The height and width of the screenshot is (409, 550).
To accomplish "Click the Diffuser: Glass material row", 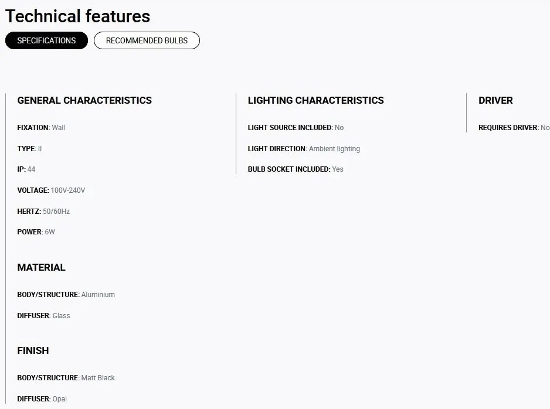I will [x=43, y=316].
